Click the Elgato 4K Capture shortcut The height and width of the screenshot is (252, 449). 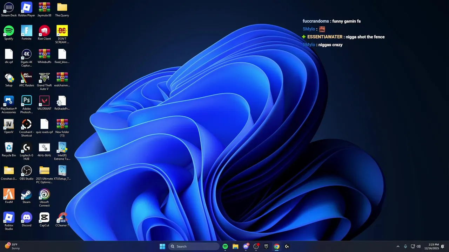[27, 58]
